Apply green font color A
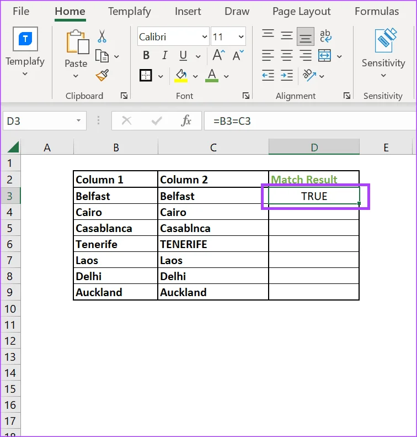The image size is (417, 437). 212,76
